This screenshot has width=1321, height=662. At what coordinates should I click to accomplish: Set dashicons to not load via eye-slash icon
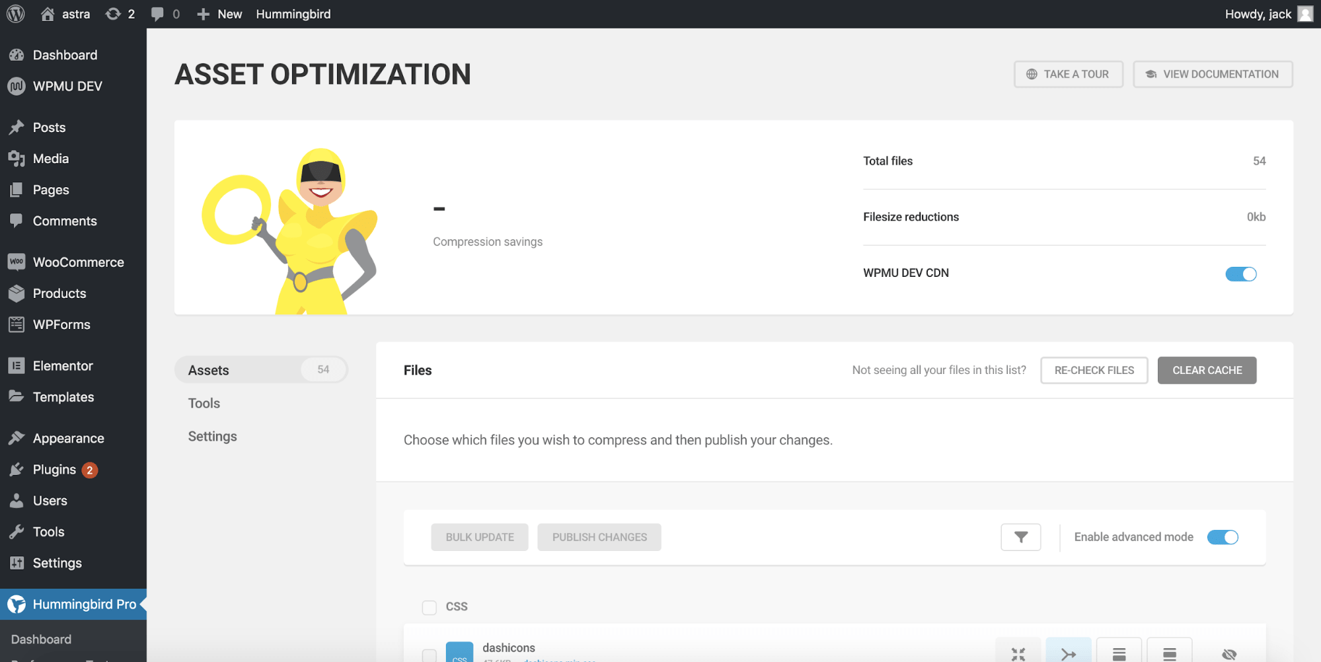tap(1229, 655)
